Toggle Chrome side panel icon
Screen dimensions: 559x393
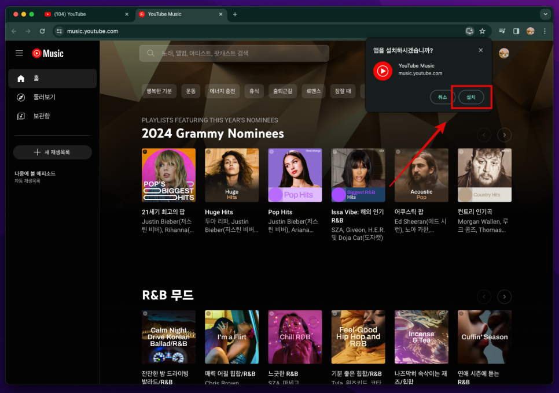click(x=516, y=31)
